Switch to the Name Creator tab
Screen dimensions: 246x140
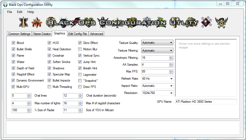point(42,34)
